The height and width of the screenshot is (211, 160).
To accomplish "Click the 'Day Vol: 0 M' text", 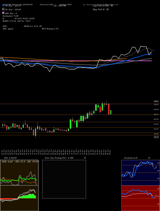I will (x=100, y=9).
